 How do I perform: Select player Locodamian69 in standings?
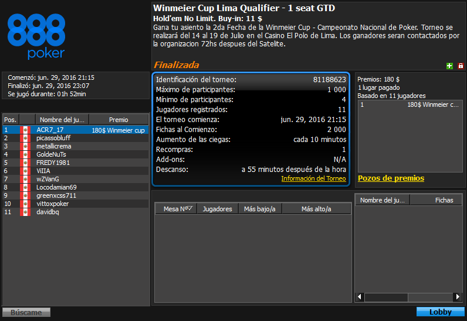click(76, 187)
